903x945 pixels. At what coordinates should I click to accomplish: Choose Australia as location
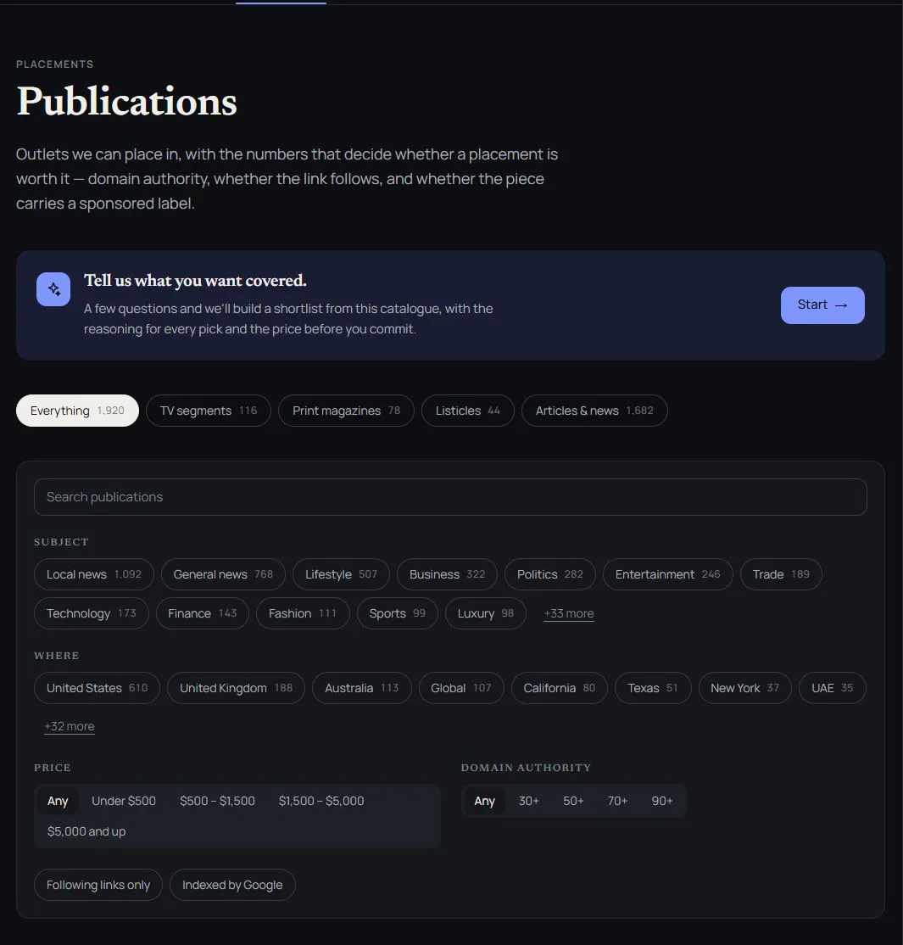(x=361, y=688)
